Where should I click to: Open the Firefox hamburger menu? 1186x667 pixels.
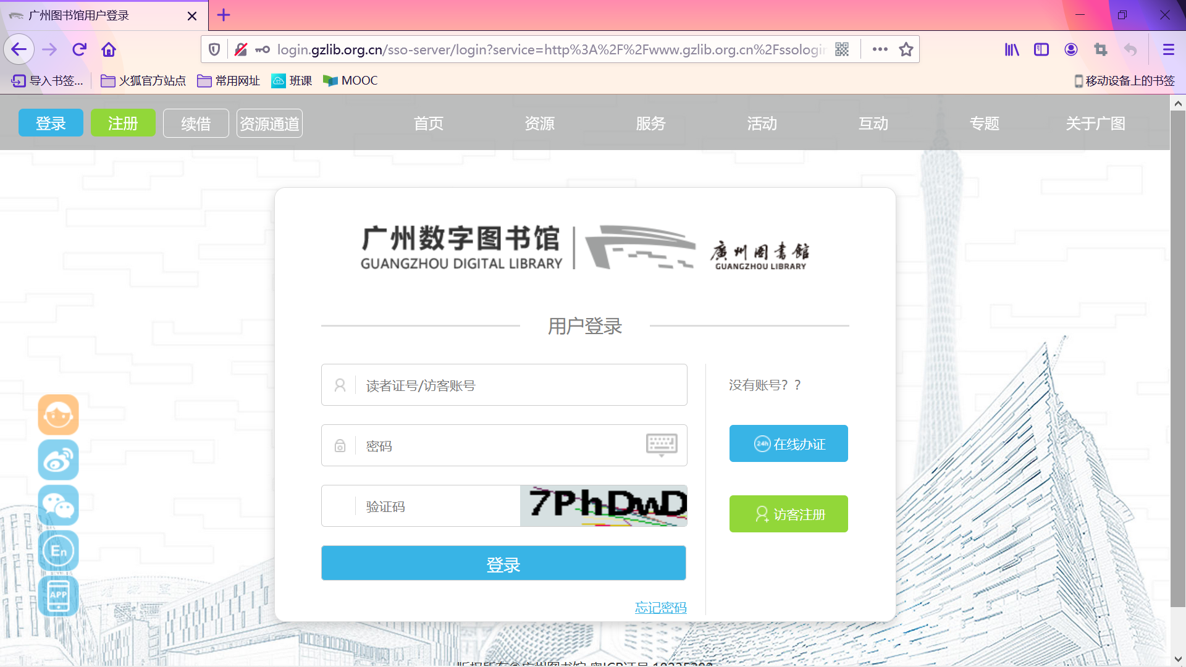(x=1168, y=49)
